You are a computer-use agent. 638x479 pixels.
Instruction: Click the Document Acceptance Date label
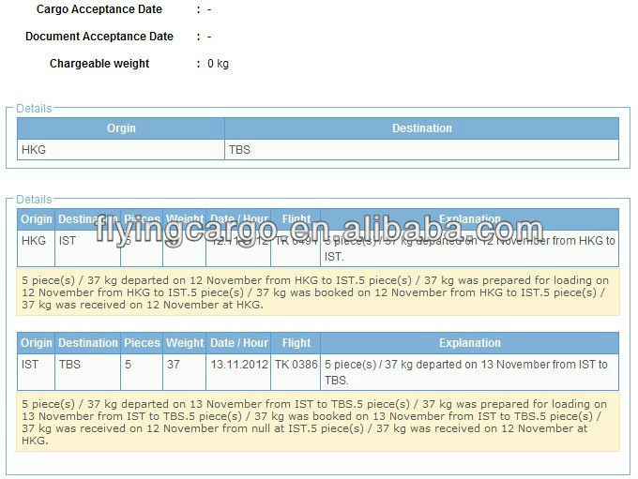pyautogui.click(x=99, y=37)
